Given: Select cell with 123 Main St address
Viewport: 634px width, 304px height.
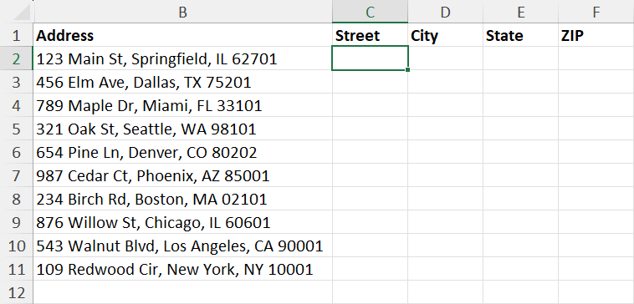Looking at the screenshot, I should click(x=183, y=59).
